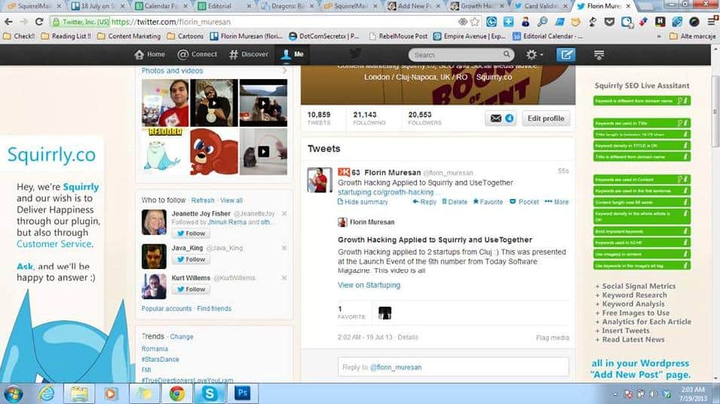This screenshot has width=720, height=404.
Task: Open direct messages envelope button
Action: pyautogui.click(x=501, y=118)
